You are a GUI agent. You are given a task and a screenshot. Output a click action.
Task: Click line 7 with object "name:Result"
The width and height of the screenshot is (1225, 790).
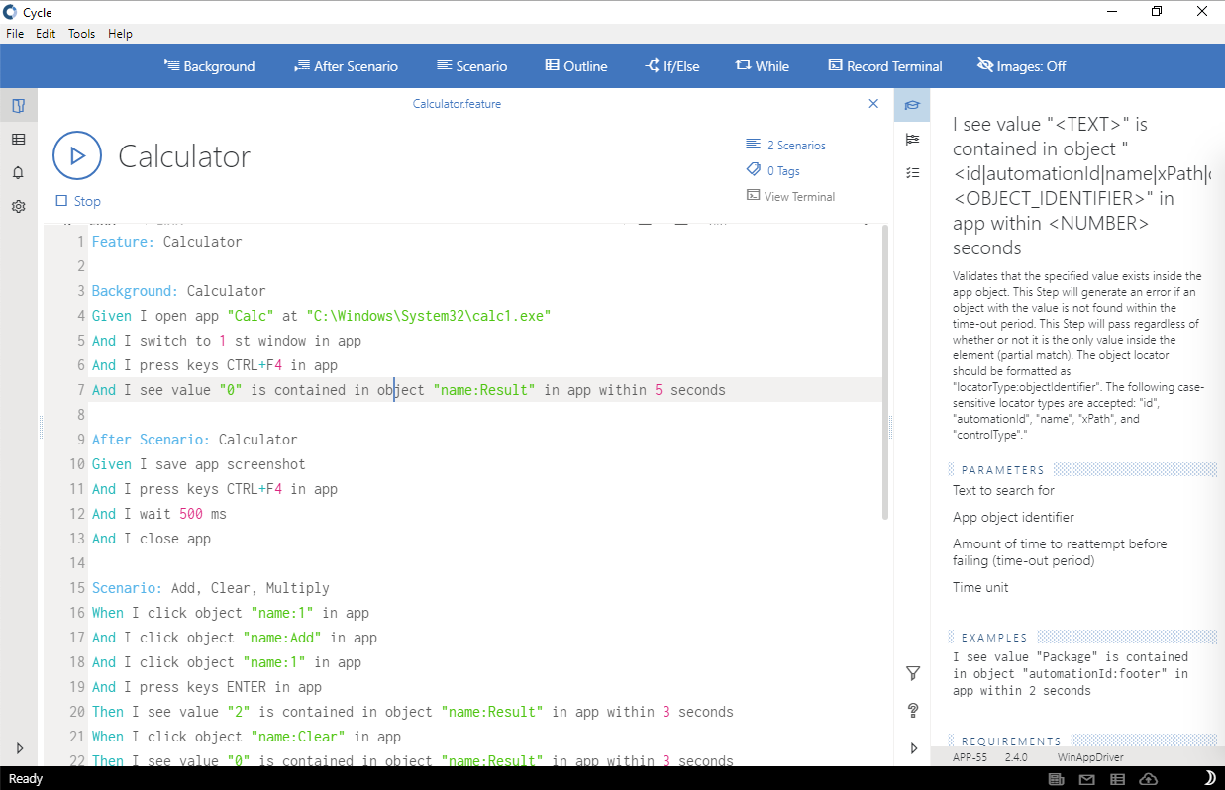[408, 390]
